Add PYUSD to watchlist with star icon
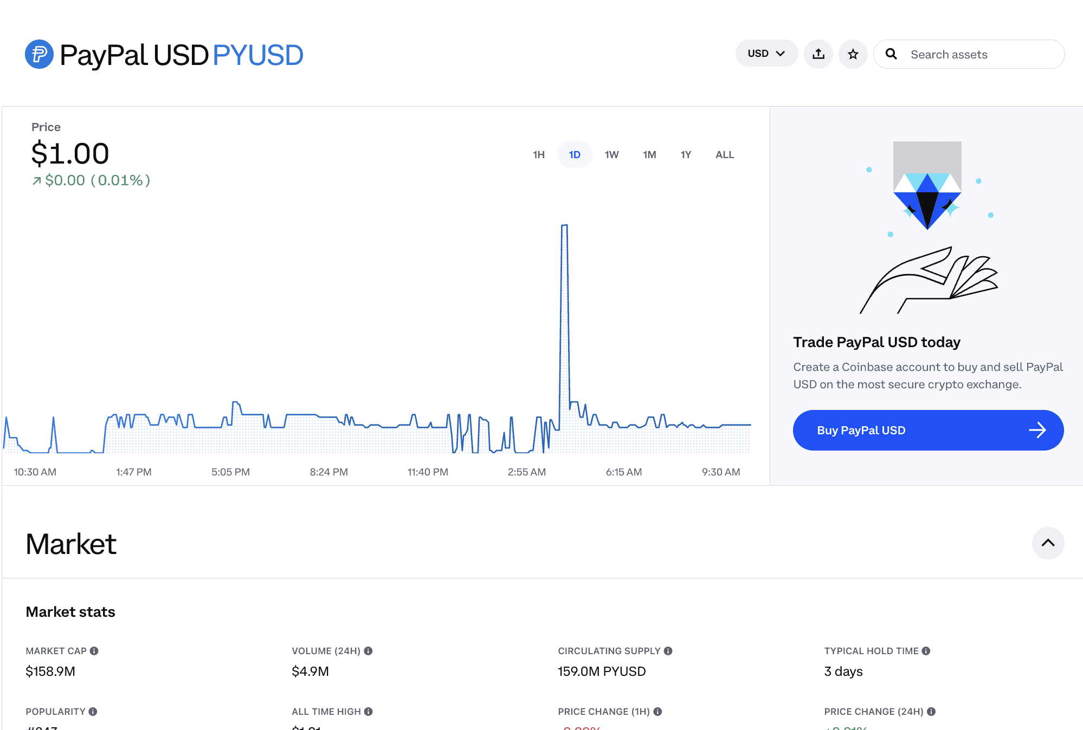 click(x=853, y=54)
